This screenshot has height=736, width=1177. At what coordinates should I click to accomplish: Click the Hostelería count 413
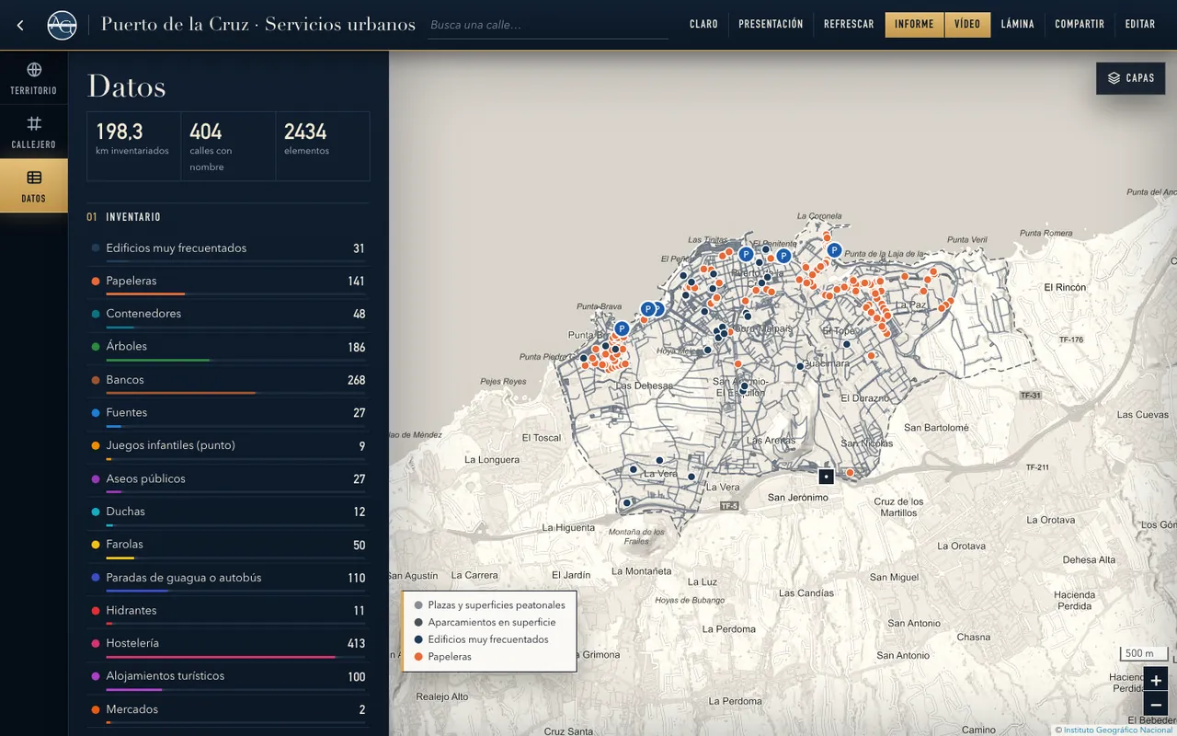356,644
